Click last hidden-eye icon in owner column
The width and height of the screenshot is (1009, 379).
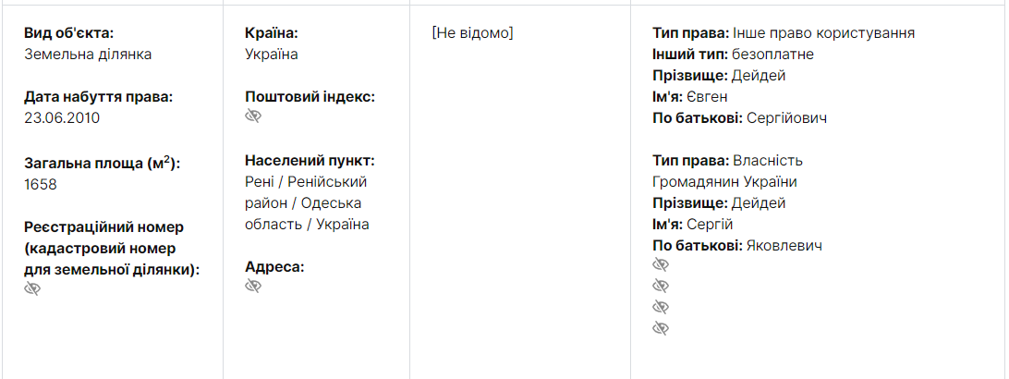[661, 328]
